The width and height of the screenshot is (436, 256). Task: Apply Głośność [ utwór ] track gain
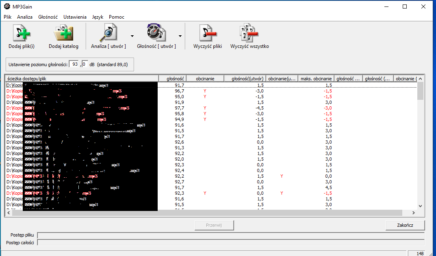click(156, 36)
